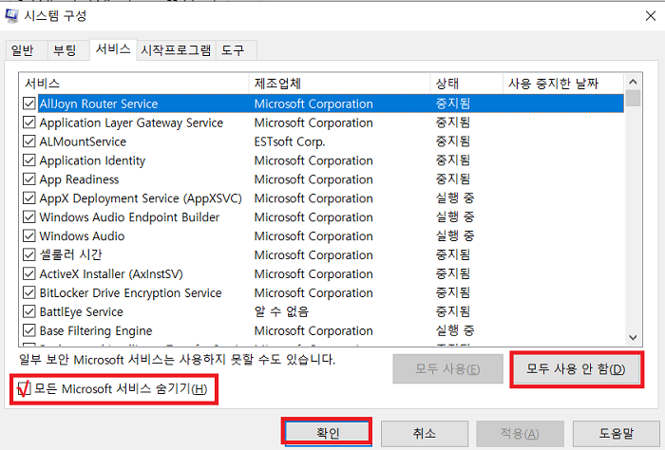Select the ALMountService row name
This screenshot has width=665, height=450.
(x=83, y=141)
